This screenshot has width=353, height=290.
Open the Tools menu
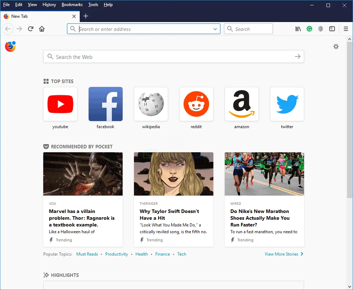pyautogui.click(x=93, y=5)
